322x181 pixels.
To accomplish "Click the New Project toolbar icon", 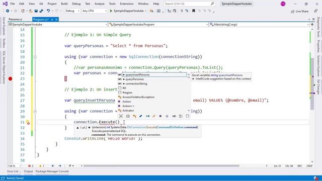I will pos(23,11).
